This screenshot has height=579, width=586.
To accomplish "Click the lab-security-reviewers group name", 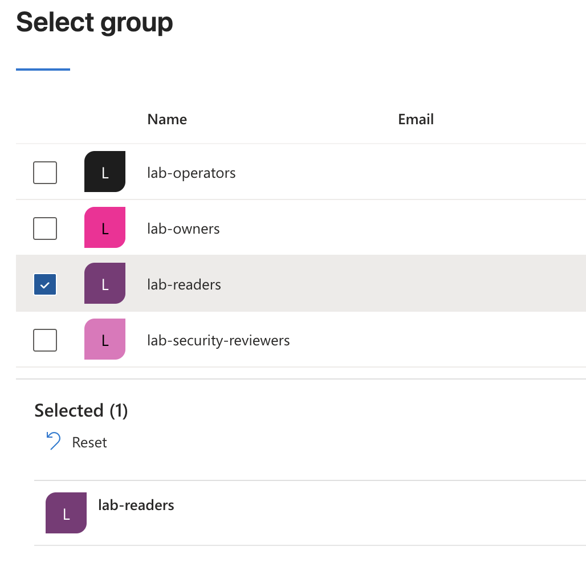I will tap(219, 340).
